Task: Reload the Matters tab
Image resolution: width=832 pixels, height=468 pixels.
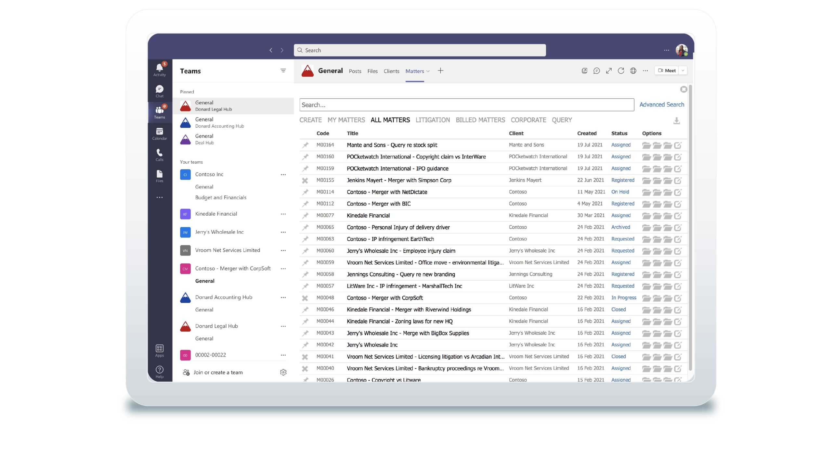Action: (621, 70)
